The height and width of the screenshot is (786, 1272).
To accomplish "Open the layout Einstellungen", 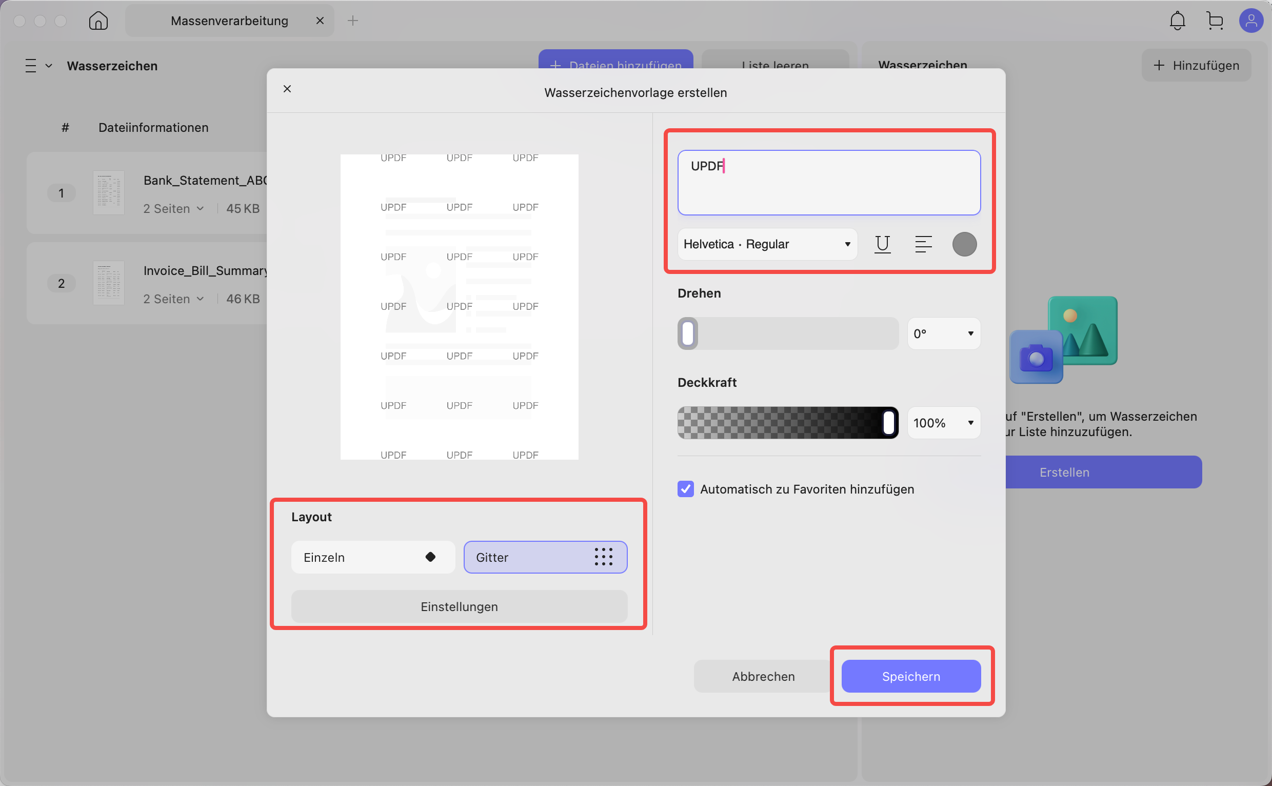I will 460,606.
